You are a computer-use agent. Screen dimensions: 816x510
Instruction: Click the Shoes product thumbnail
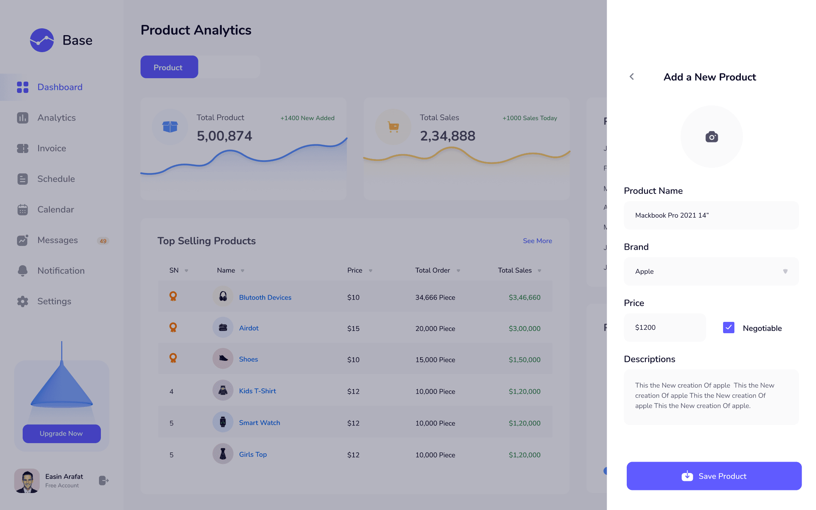[223, 359]
